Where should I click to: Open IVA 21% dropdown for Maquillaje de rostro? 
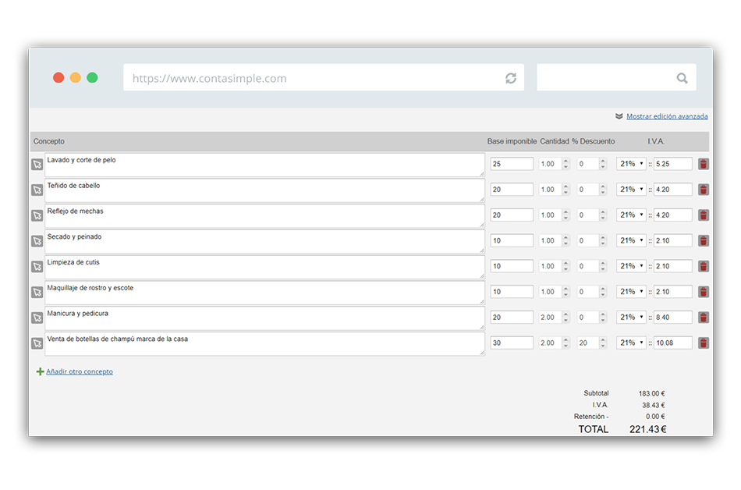[x=631, y=292]
